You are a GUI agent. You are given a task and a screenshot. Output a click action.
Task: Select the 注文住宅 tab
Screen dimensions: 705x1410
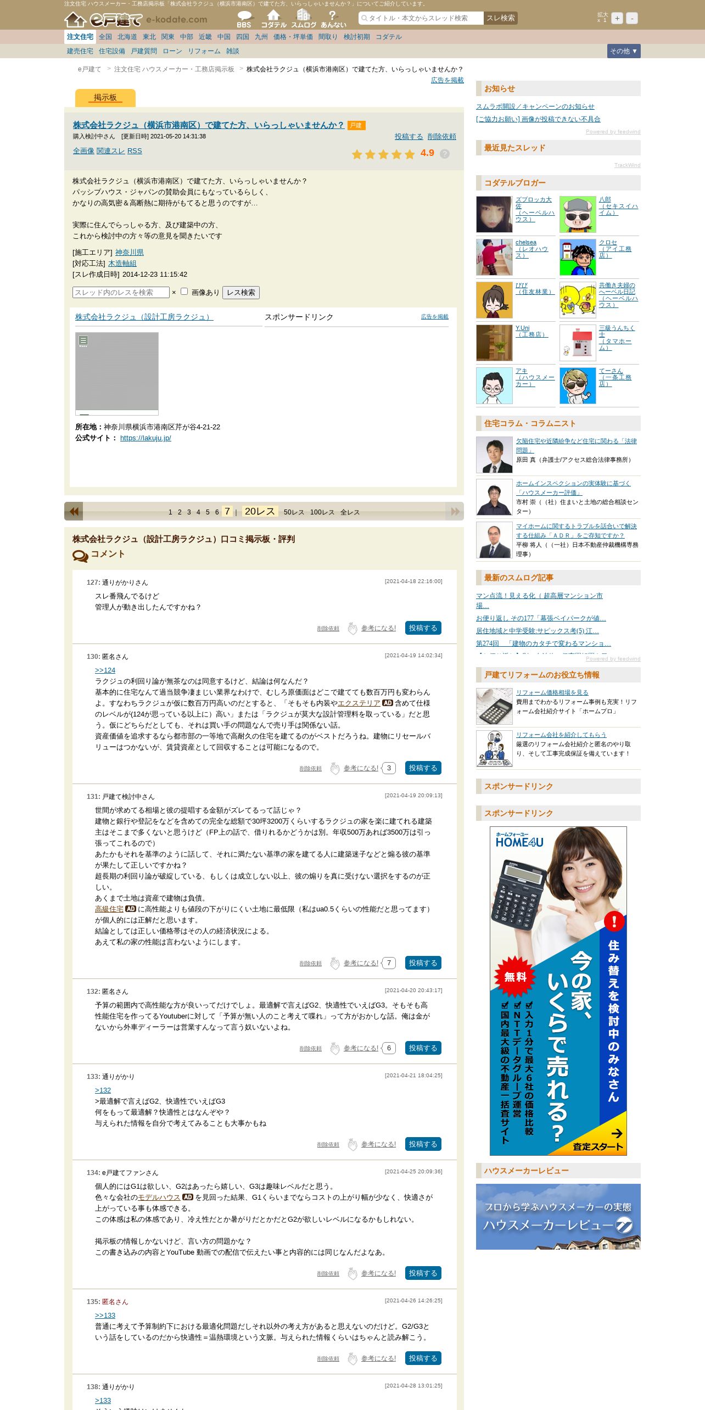[x=80, y=37]
